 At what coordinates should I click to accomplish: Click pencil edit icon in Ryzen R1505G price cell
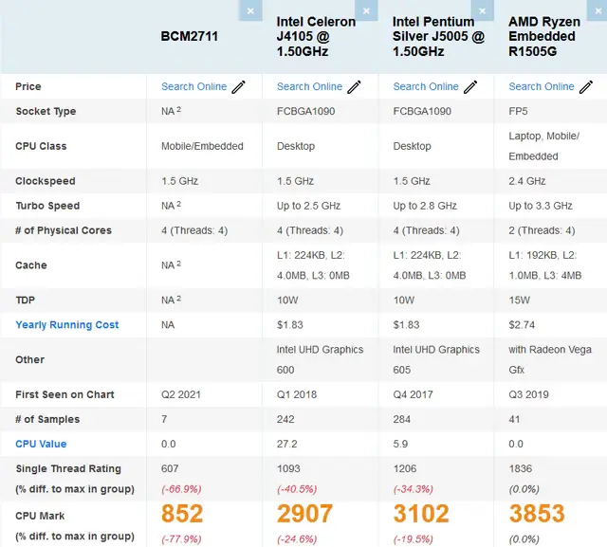coord(586,86)
